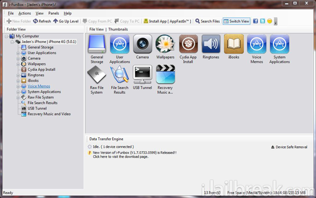Open the Ringtones speaker thumbnail
Screen dimensions: 316x198
click(x=211, y=44)
